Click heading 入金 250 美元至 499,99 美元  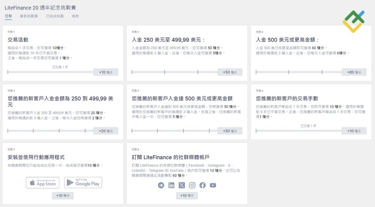(x=168, y=40)
